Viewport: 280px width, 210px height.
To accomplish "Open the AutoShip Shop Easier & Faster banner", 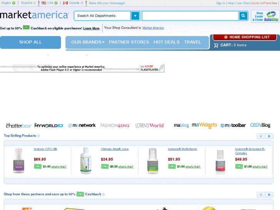I will coord(265,16).
